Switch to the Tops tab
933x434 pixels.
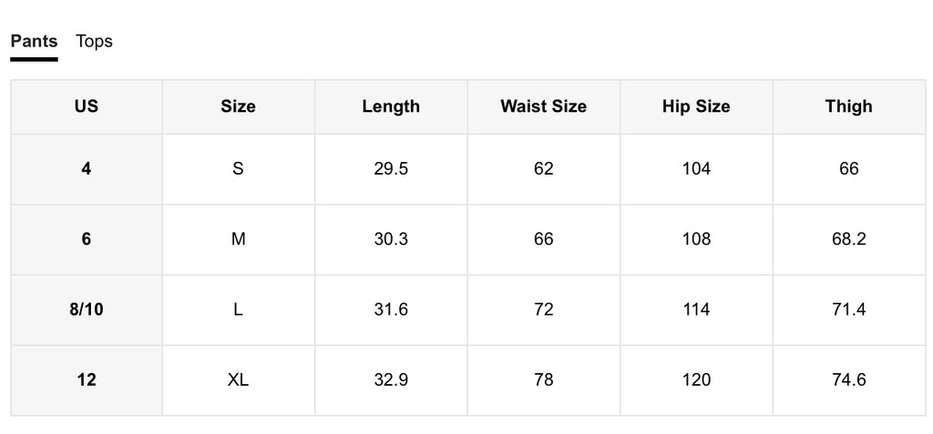point(94,42)
